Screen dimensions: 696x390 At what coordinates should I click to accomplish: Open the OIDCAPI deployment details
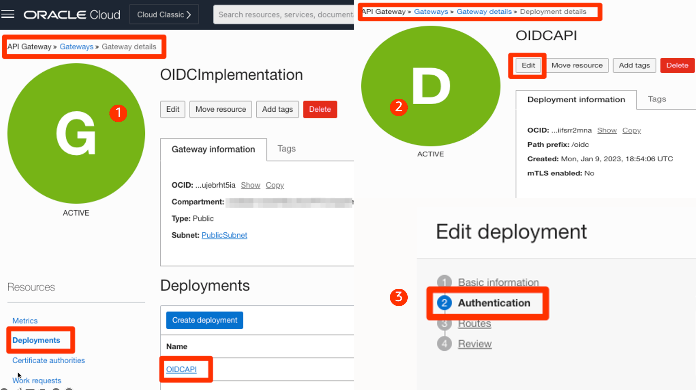click(181, 369)
